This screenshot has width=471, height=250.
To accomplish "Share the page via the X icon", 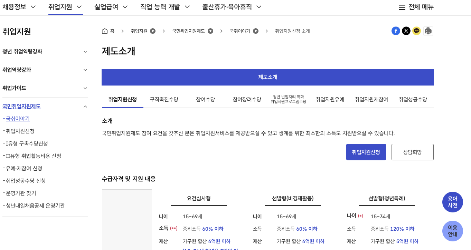I will [x=406, y=31].
